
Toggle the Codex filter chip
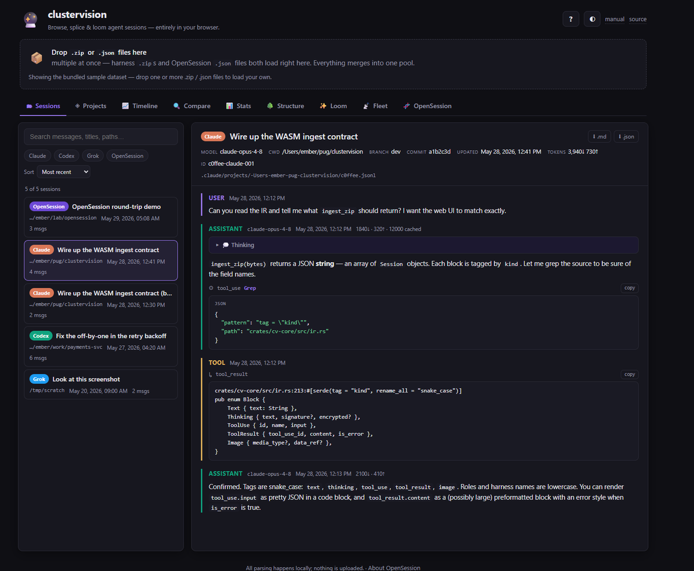(x=67, y=156)
